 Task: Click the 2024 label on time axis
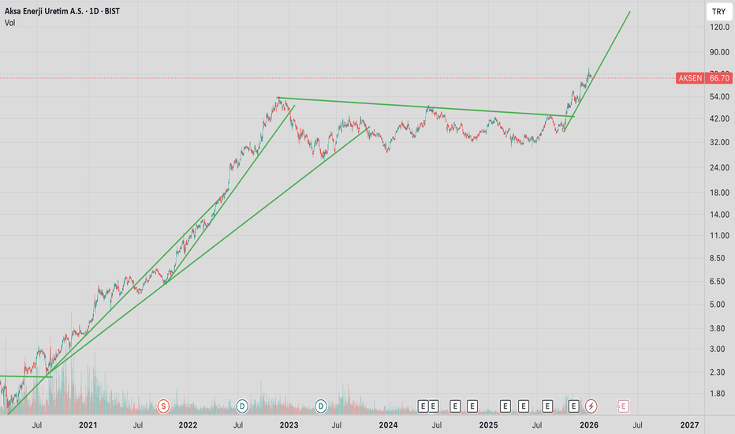[388, 425]
